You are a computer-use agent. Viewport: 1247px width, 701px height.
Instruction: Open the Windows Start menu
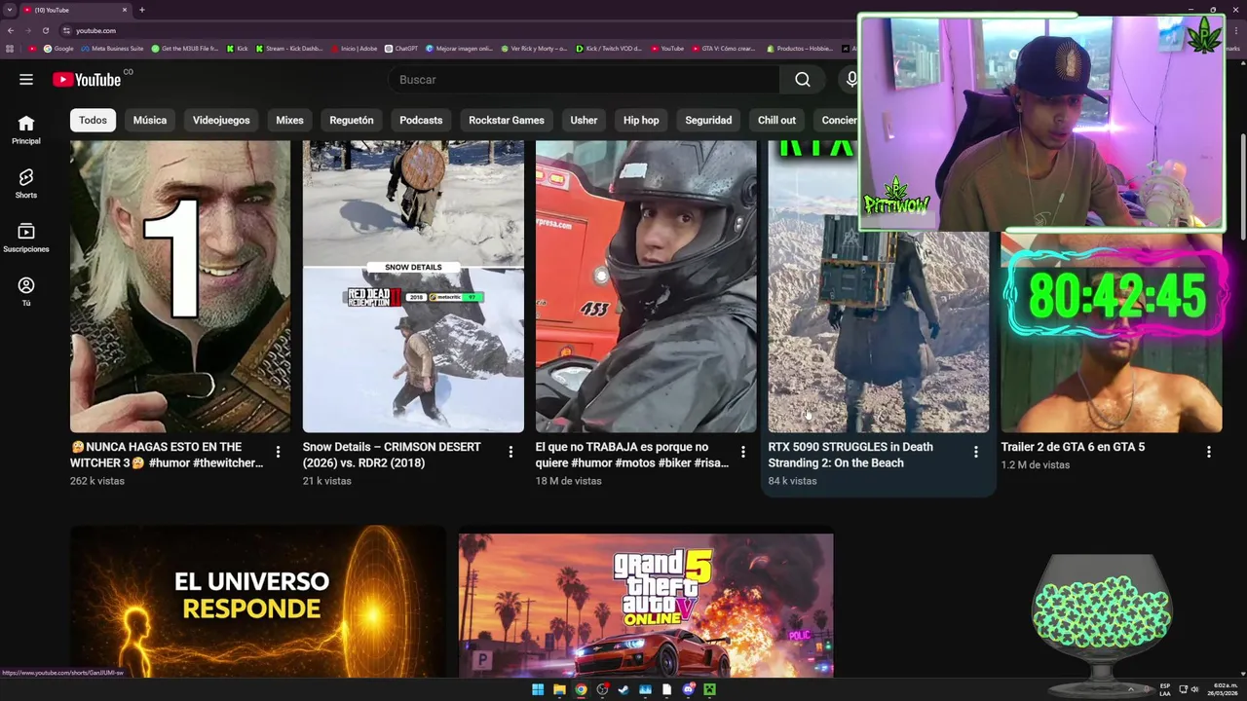click(x=538, y=689)
